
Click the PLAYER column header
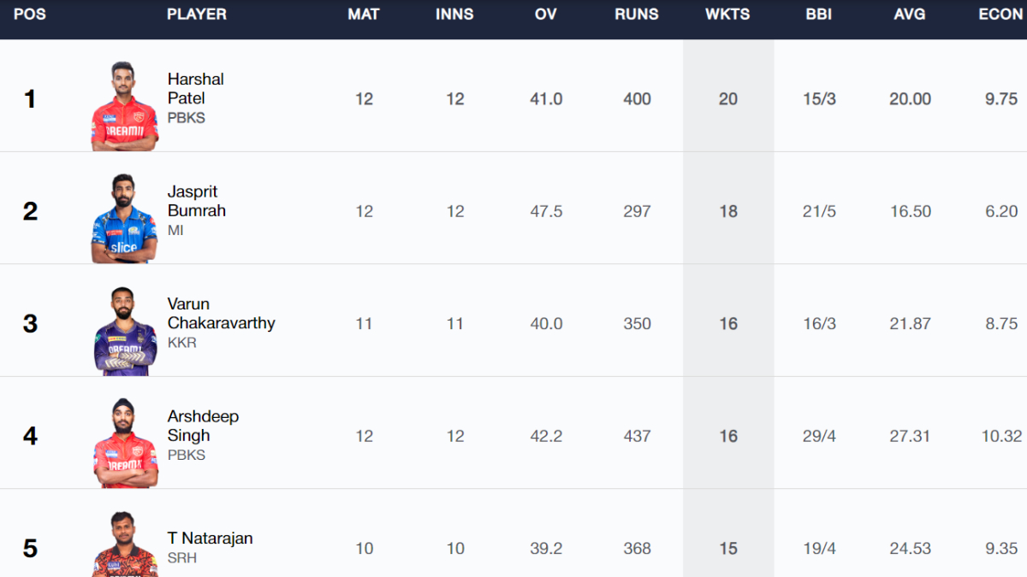click(197, 15)
